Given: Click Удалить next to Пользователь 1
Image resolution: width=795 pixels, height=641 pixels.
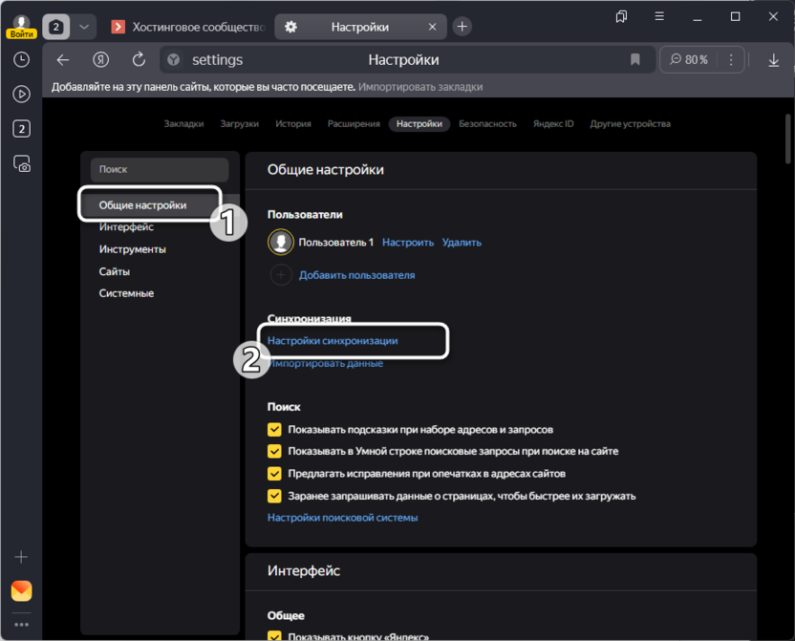Looking at the screenshot, I should (x=462, y=243).
